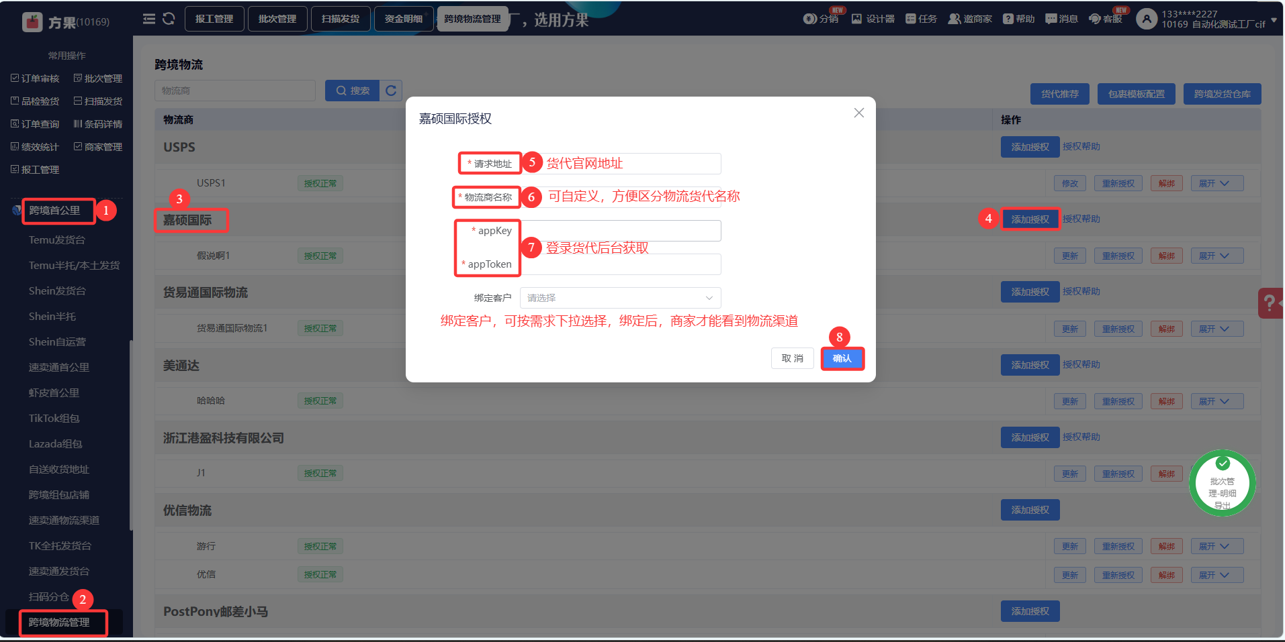This screenshot has width=1285, height=642.
Task: Open 批次管理 in the sidebar shortcuts
Action: click(98, 78)
